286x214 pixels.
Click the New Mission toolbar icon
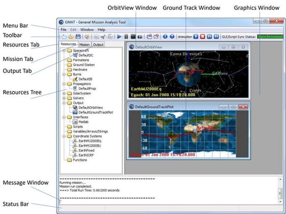(87, 37)
